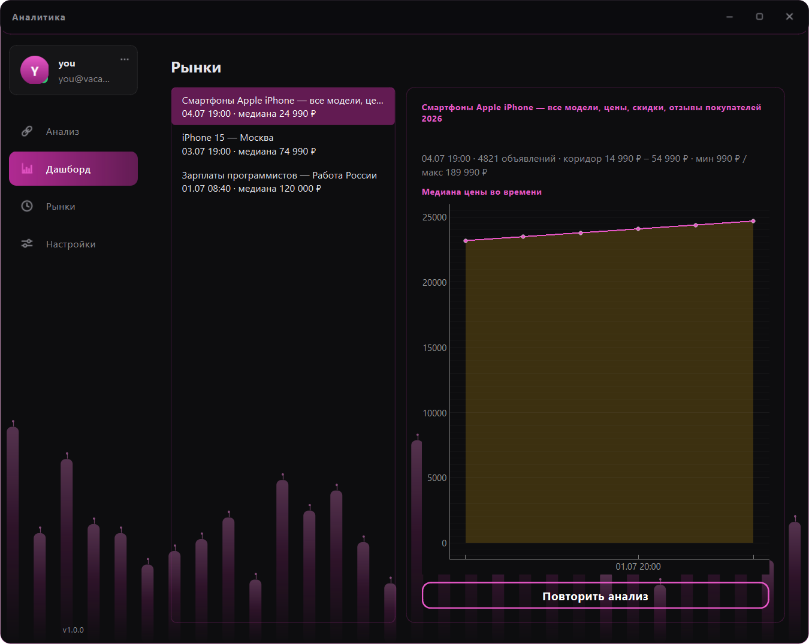The width and height of the screenshot is (809, 644).
Task: Go to Рынки in the sidebar
Action: (73, 206)
